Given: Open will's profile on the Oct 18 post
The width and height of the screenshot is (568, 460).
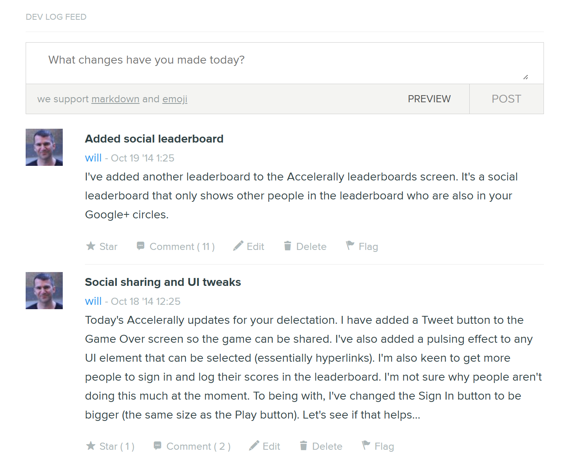Looking at the screenshot, I should 93,301.
